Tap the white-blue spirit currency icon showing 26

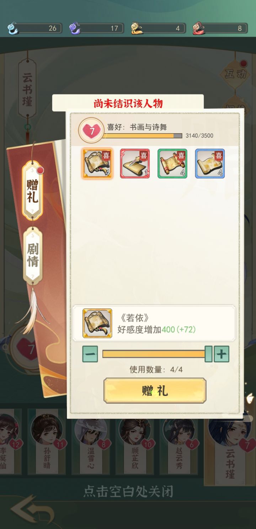tap(12, 28)
